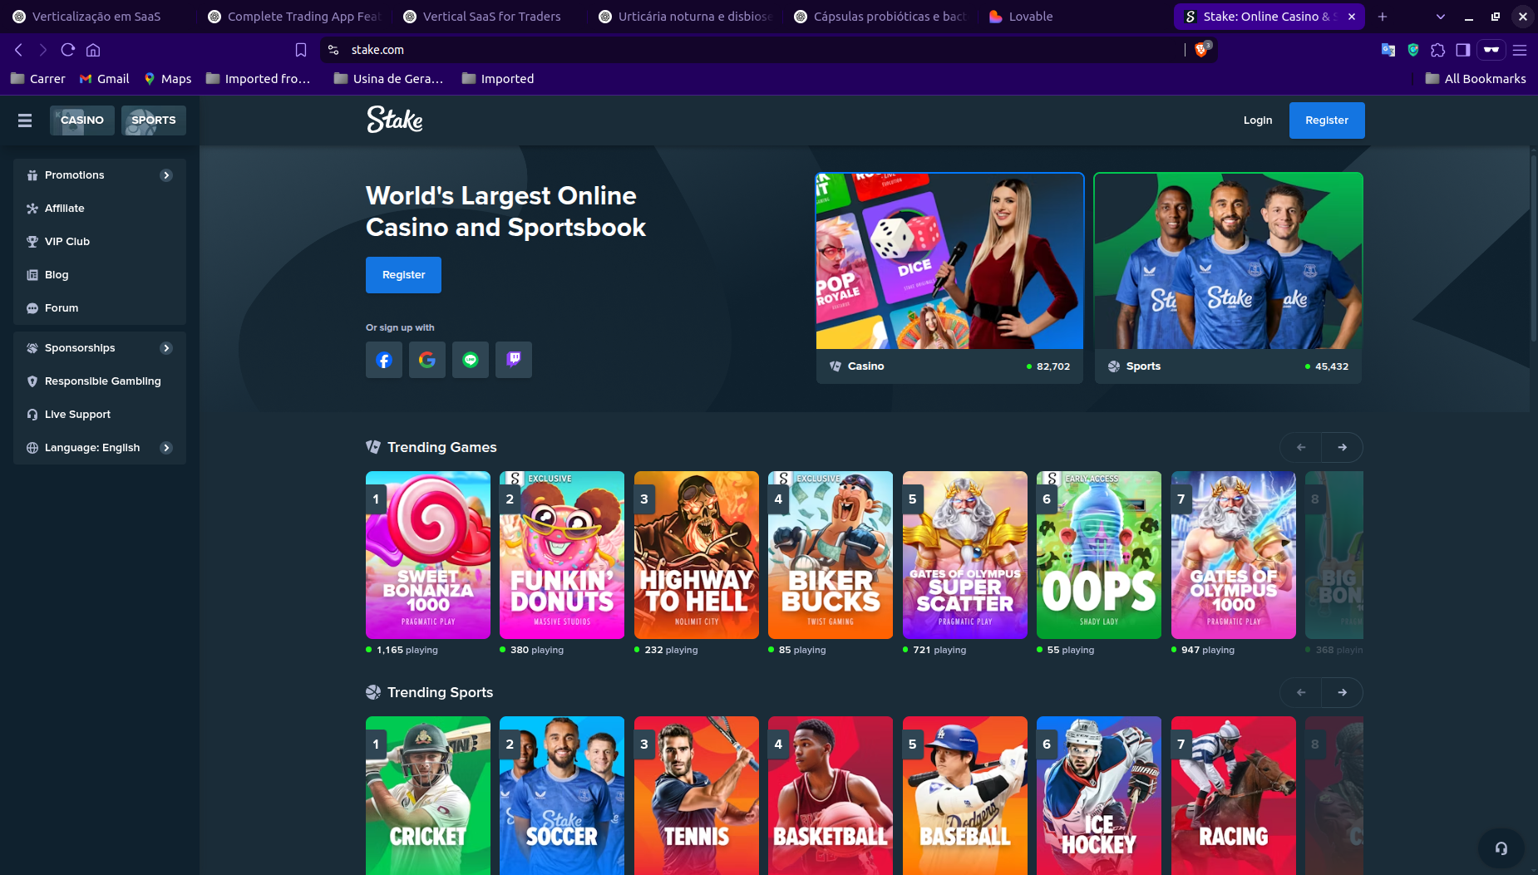Open the Highway to Hell game thumbnail
Screen dimensions: 1538x875
(x=696, y=555)
